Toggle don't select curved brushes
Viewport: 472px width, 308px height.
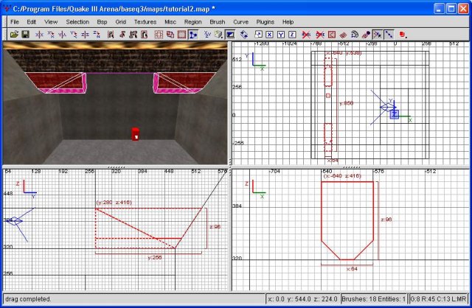click(x=306, y=35)
